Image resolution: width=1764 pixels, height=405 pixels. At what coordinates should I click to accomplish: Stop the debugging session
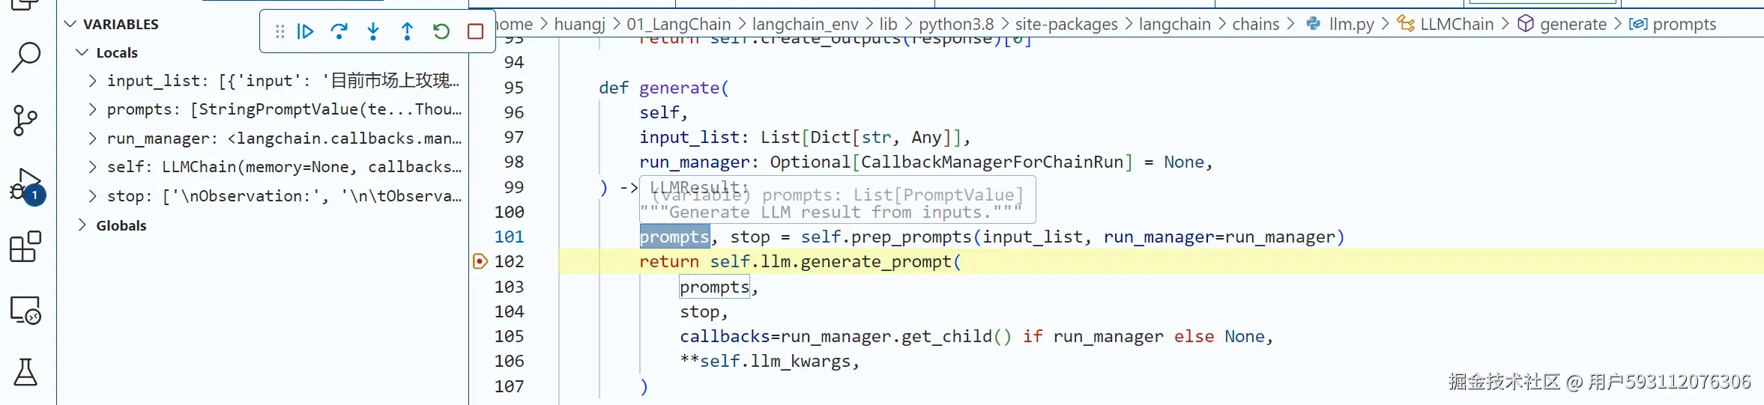point(475,31)
